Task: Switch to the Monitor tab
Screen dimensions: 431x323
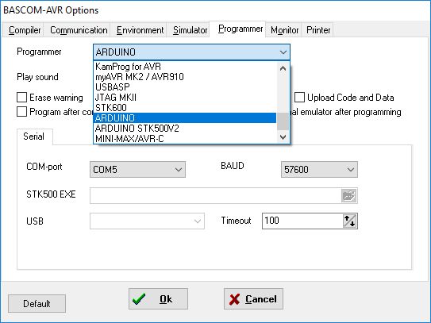Action: [x=284, y=30]
